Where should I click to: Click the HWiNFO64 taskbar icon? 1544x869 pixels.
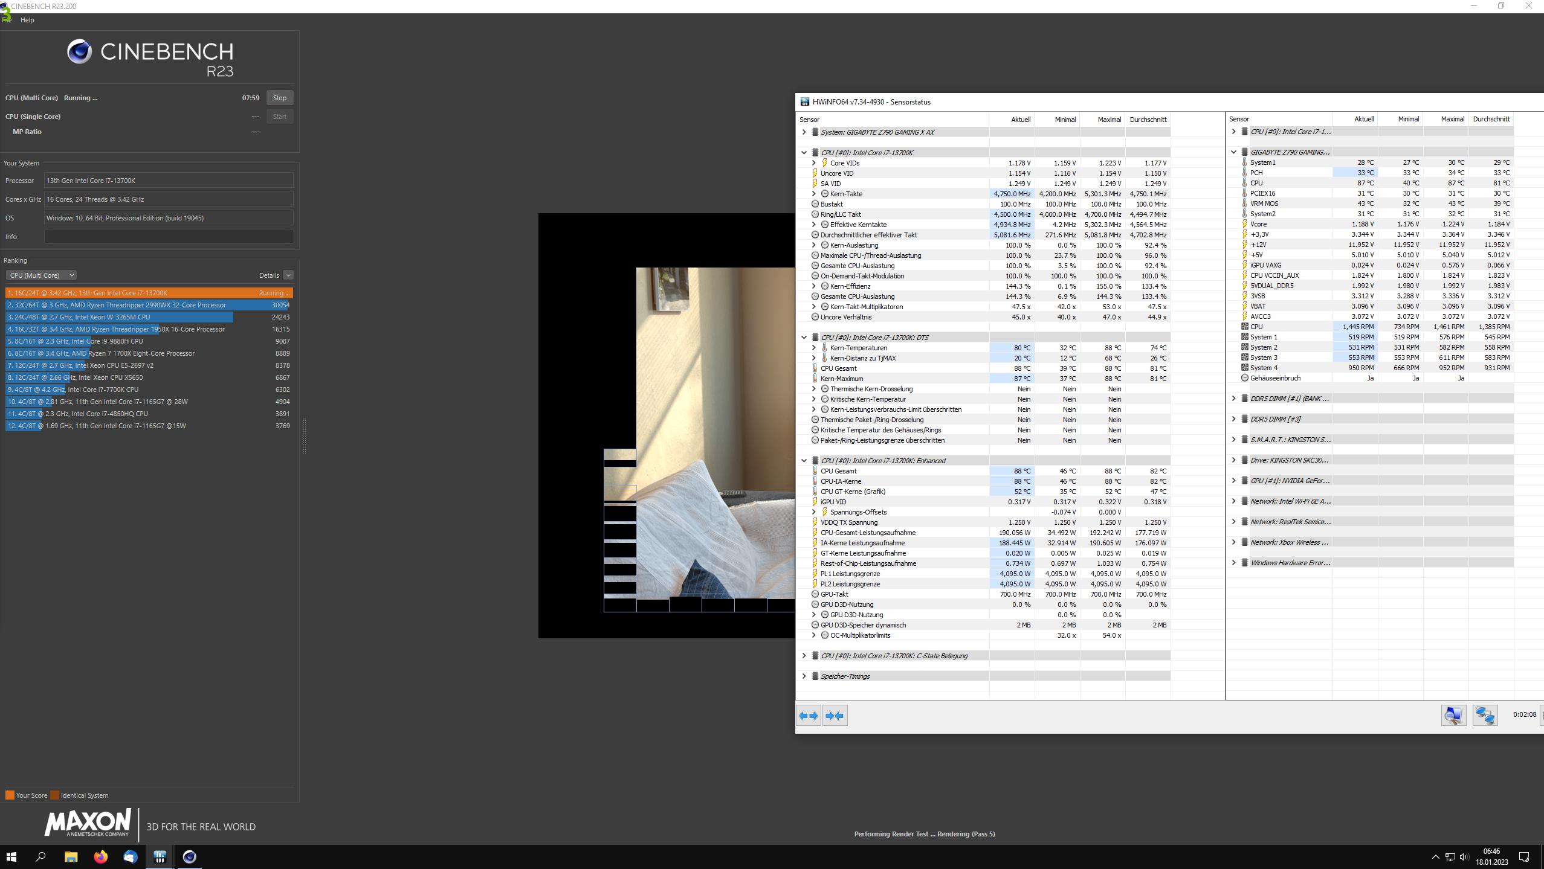(160, 856)
